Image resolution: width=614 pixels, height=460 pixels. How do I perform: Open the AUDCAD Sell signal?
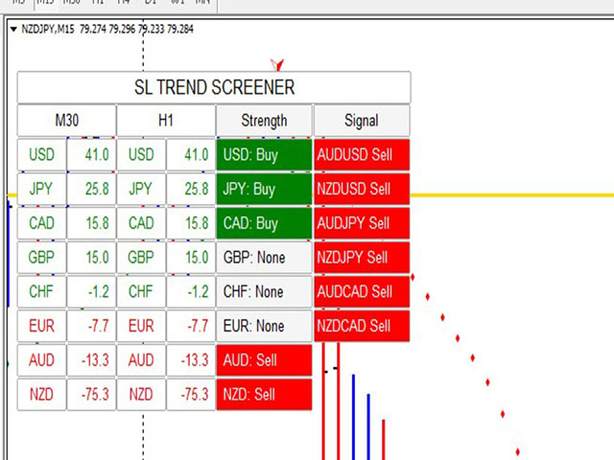tap(362, 291)
